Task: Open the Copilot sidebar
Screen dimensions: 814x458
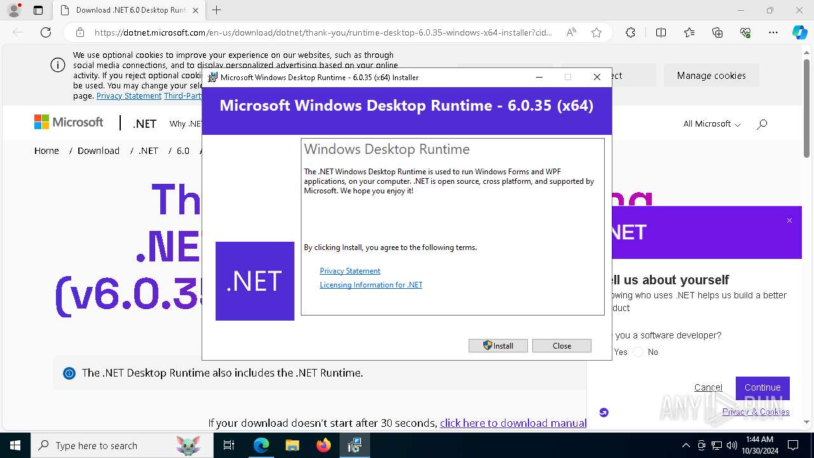Action: coord(799,32)
